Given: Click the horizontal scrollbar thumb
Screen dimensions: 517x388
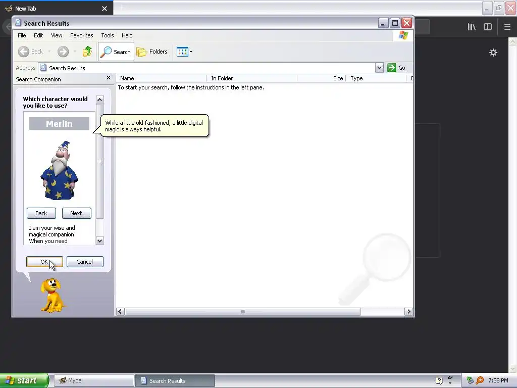Looking at the screenshot, I should pos(243,311).
